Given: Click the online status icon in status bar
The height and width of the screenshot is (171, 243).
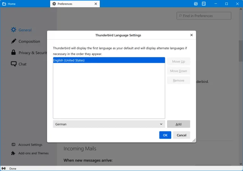Looking at the screenshot, I should [4, 168].
